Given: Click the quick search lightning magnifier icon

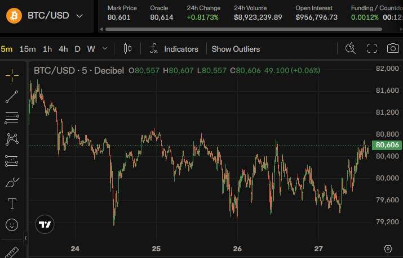Looking at the screenshot, I should [351, 48].
